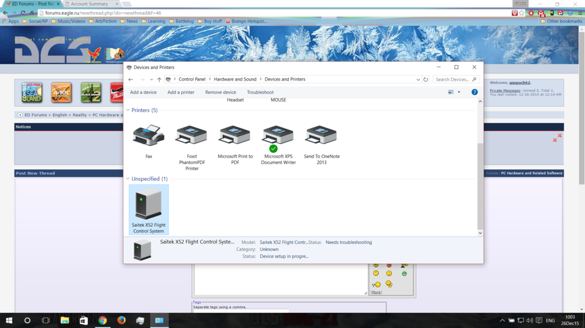Screen dimensions: 585x328
Task: Click Devices window vertical scrollbar thumb
Action: point(480,186)
